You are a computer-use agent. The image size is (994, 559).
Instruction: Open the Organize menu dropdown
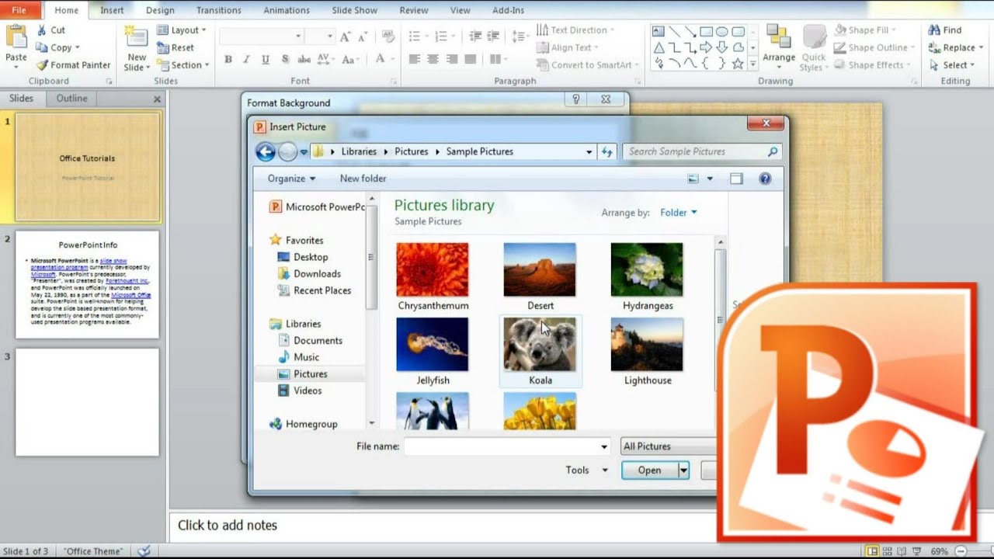(x=292, y=179)
